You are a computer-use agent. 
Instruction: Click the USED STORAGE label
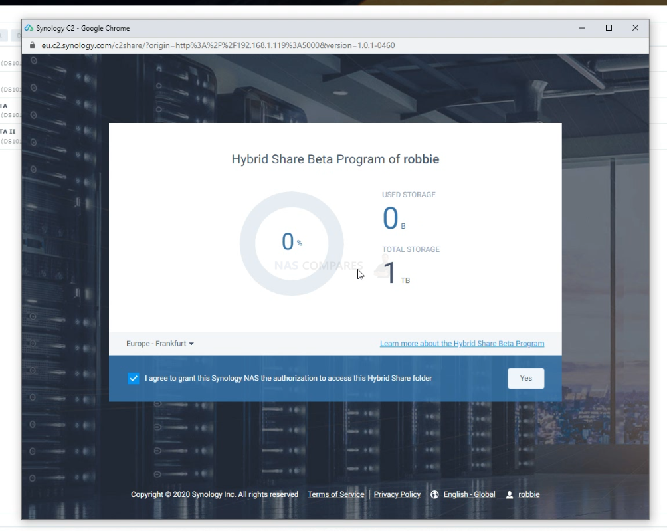[x=409, y=195]
